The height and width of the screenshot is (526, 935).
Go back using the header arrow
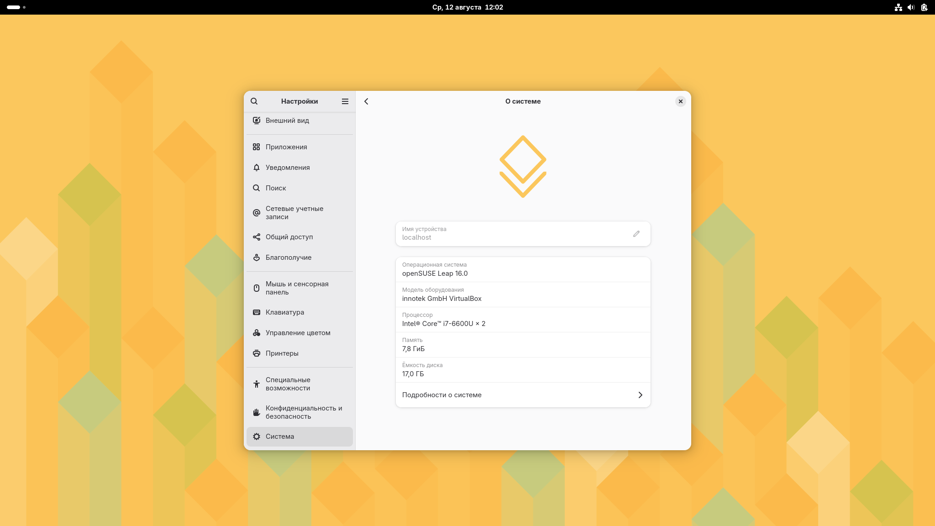[x=366, y=101]
